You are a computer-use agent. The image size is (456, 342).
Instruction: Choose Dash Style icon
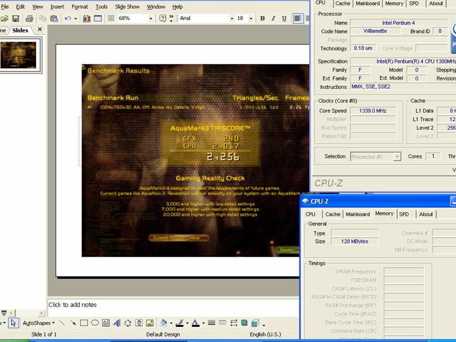click(222, 323)
